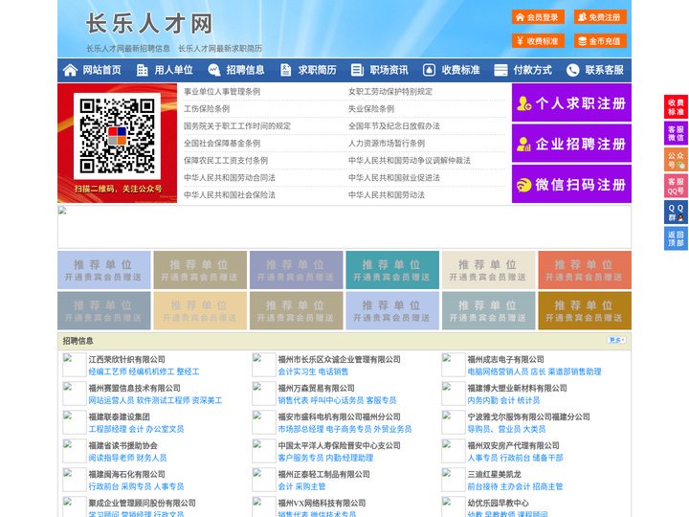Open 国务院关于职工工作时间的规定 link

click(x=237, y=125)
